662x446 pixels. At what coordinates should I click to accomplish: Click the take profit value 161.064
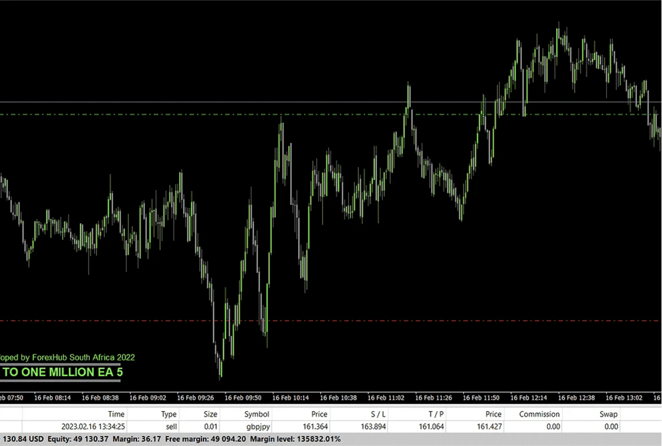click(x=432, y=426)
